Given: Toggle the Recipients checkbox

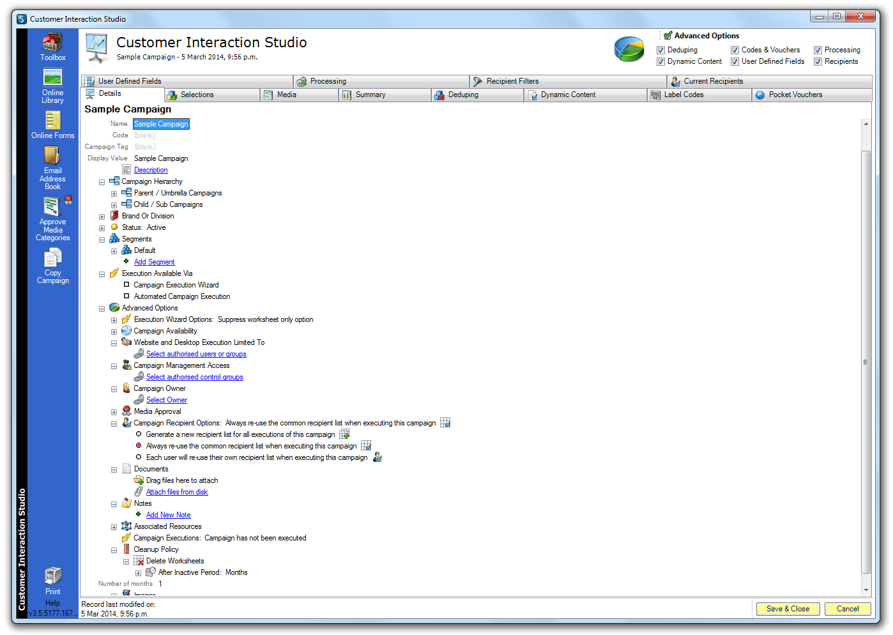Looking at the screenshot, I should 818,62.
